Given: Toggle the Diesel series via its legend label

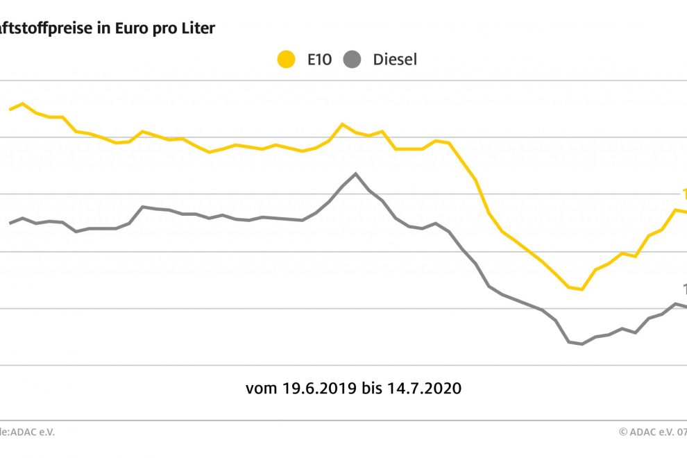Looking at the screenshot, I should [395, 60].
